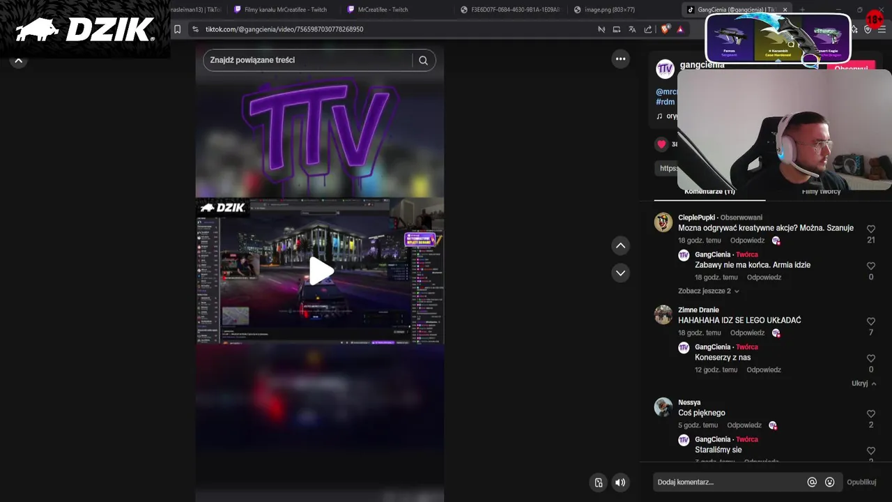Like CieplePupki's comment
Image resolution: width=892 pixels, height=502 pixels.
870,229
